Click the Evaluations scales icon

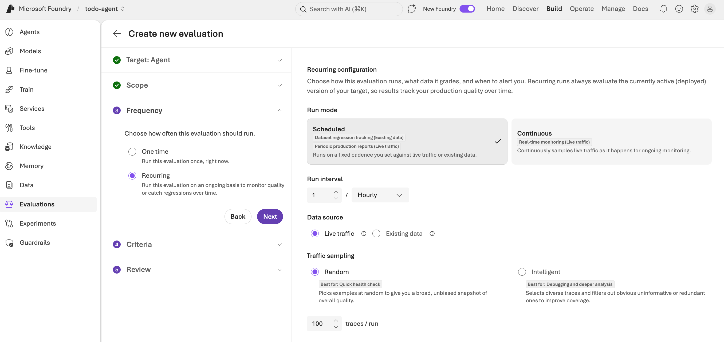[x=9, y=204]
